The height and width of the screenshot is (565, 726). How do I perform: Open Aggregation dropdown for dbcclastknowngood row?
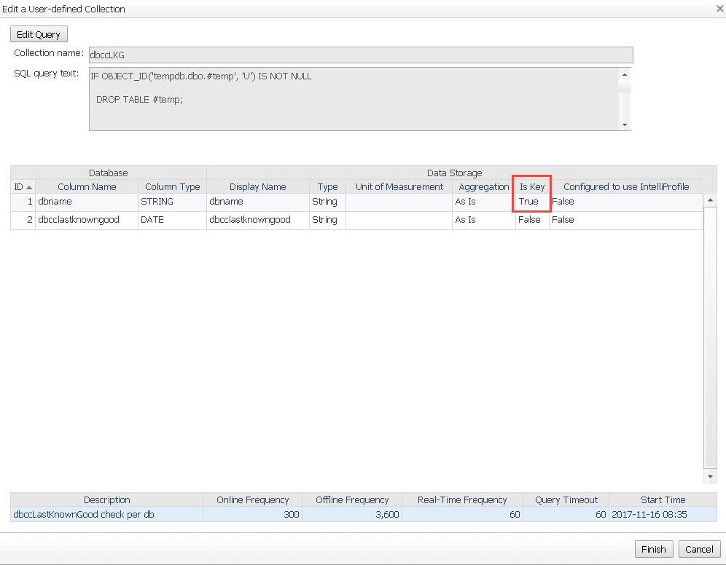click(483, 220)
